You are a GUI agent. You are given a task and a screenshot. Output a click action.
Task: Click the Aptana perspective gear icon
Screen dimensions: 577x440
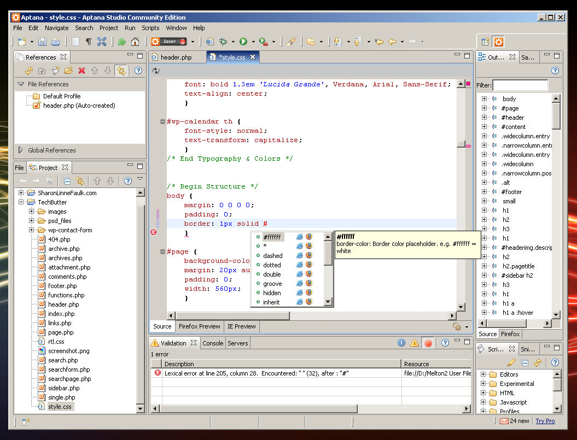498,42
